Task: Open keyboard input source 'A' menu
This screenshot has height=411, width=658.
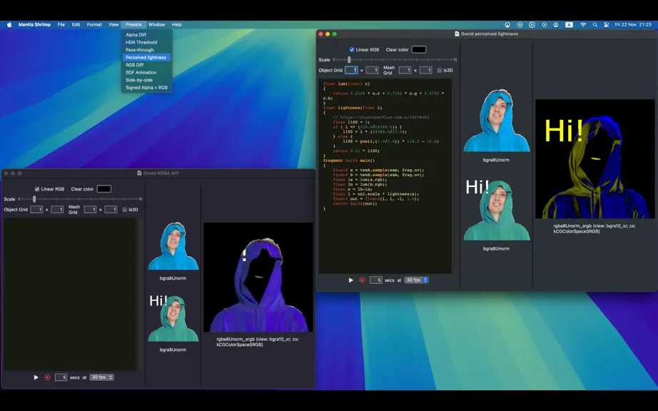Action: (569, 25)
